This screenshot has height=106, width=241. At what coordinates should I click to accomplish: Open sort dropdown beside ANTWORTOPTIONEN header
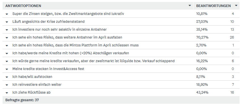(x=190, y=6)
